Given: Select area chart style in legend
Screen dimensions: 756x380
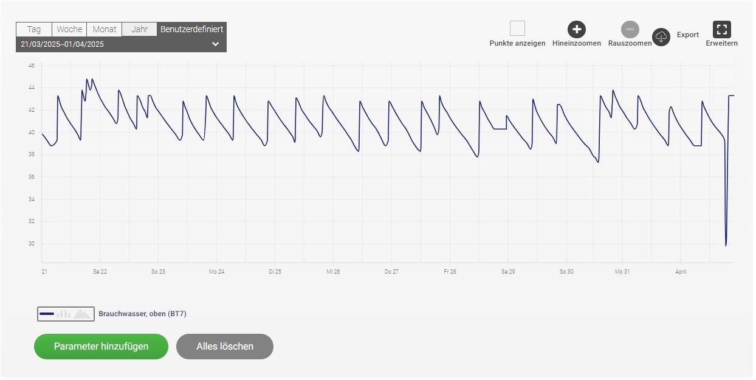Looking at the screenshot, I should coord(82,314).
